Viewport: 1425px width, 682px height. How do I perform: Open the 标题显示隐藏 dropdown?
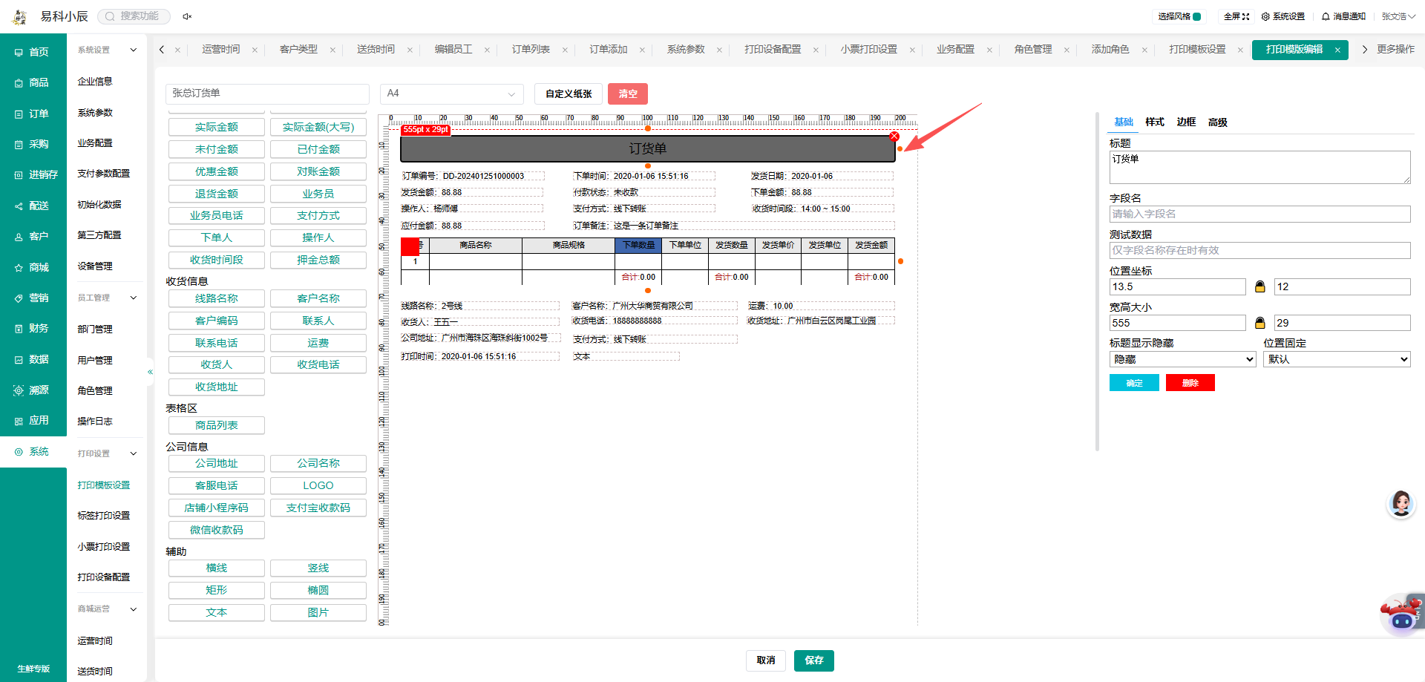coord(1183,359)
